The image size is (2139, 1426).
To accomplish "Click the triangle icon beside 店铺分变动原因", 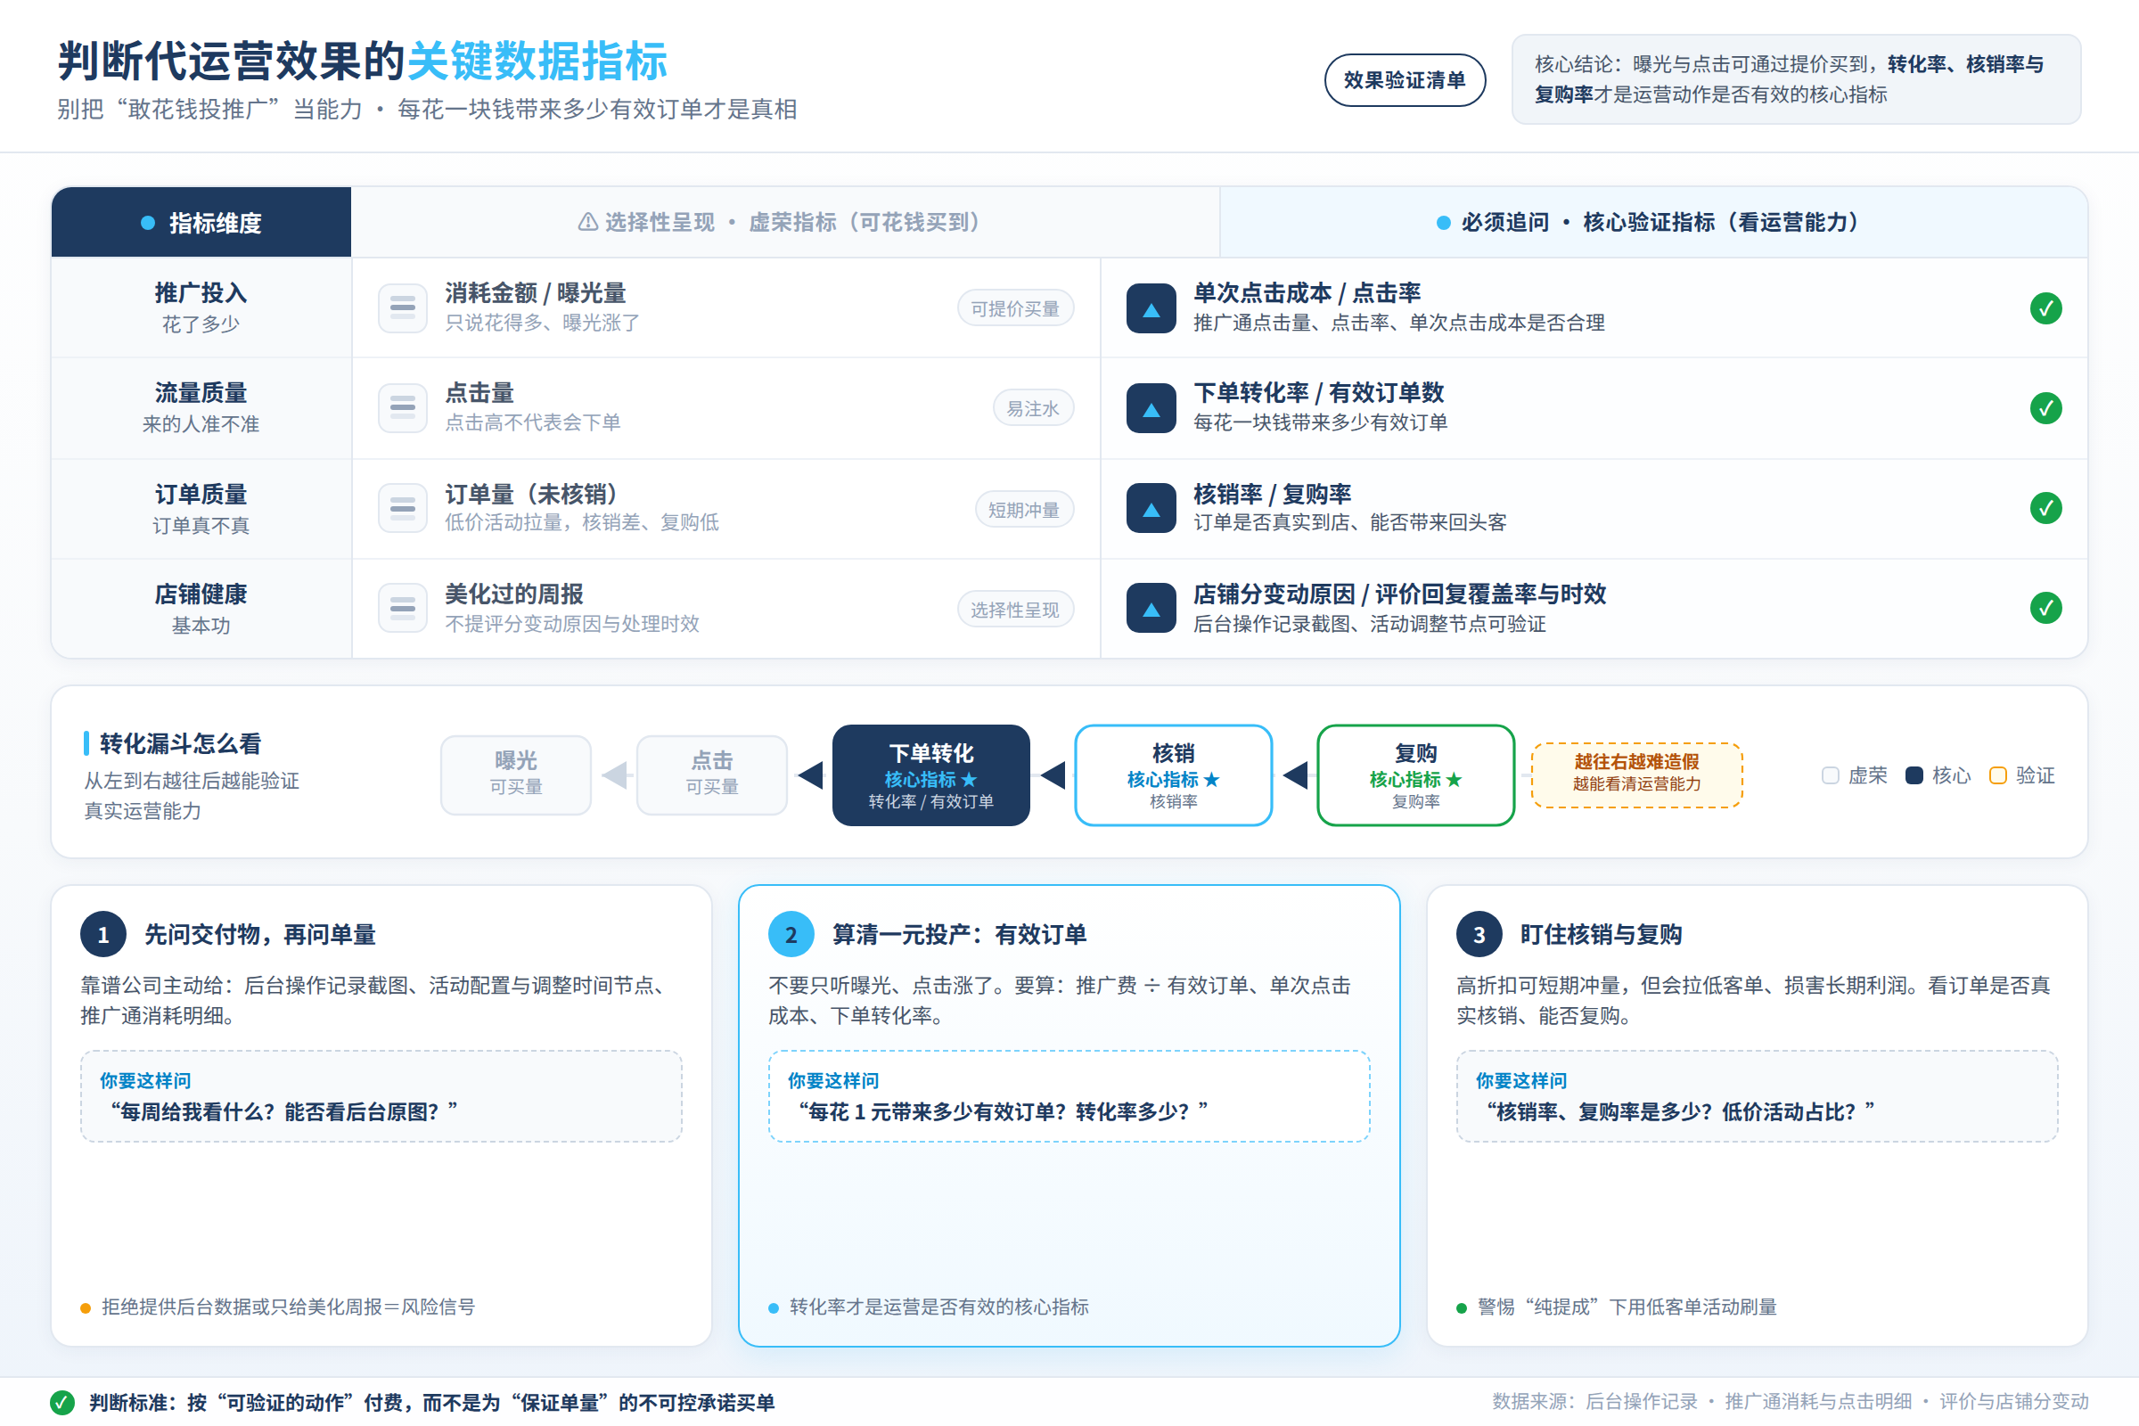I will [x=1151, y=609].
